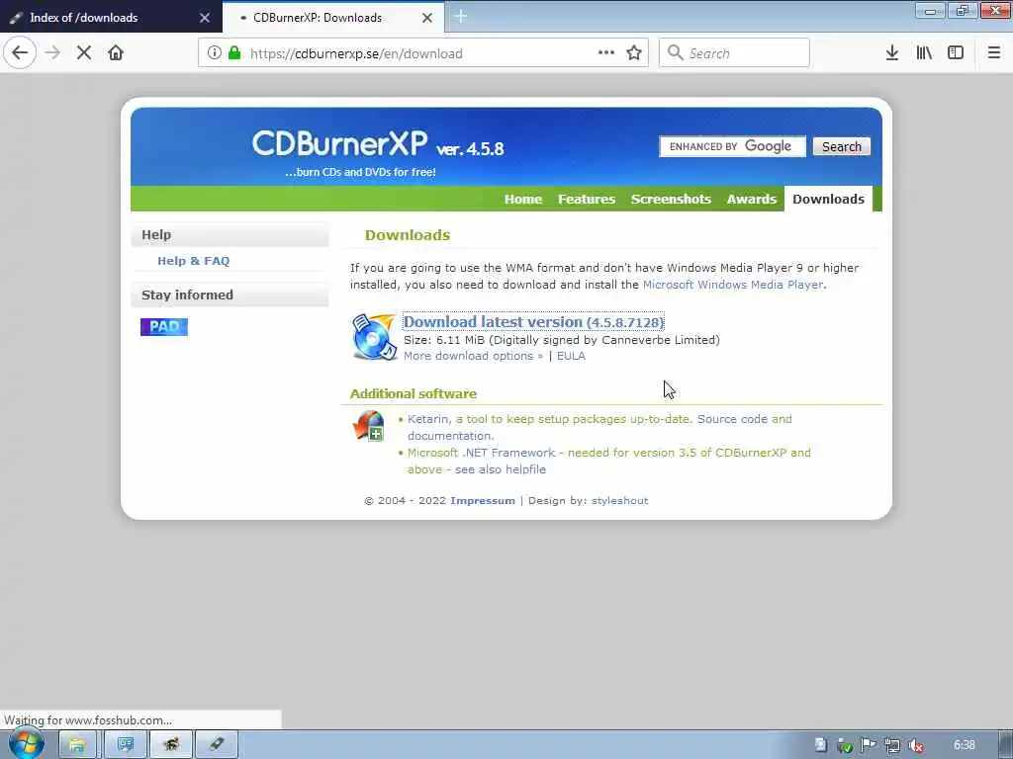Open a new tab with plus button
Viewport: 1013px width, 759px height.
point(461,17)
